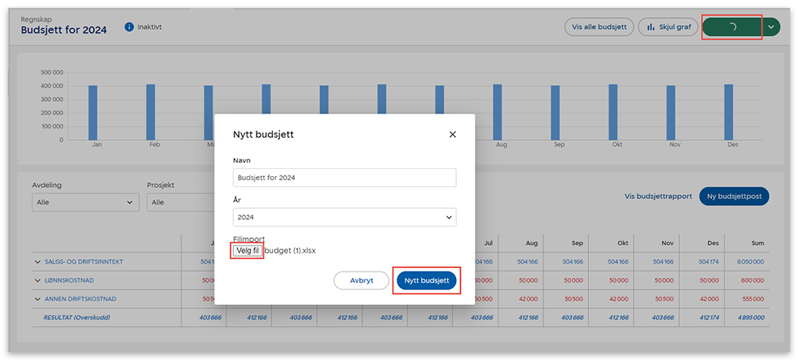Screen dimensions: 798x360
Task: Click Velg fil to choose a file
Action: coord(247,250)
